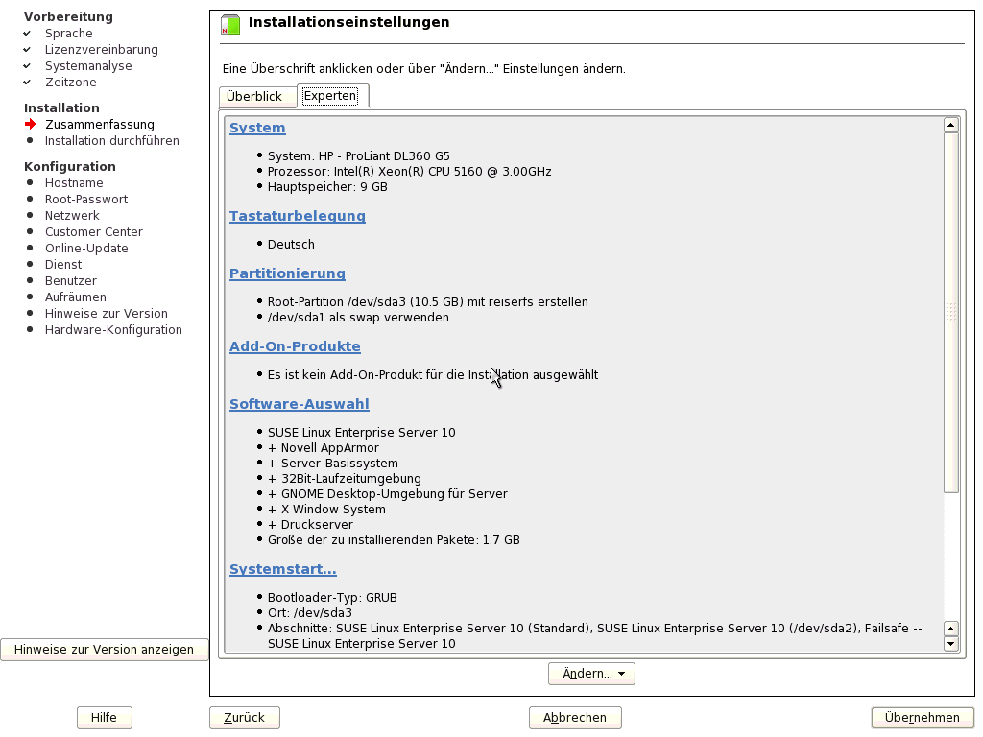Click the '+ X Window System' entry
983x737 pixels.
pos(326,510)
